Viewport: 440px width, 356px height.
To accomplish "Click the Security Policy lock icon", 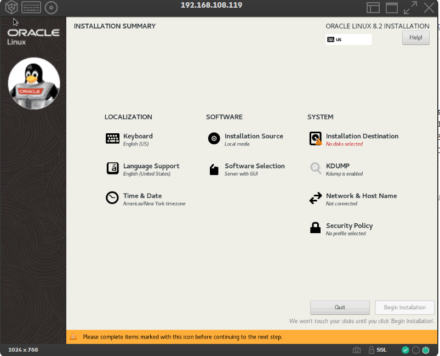I will [315, 228].
